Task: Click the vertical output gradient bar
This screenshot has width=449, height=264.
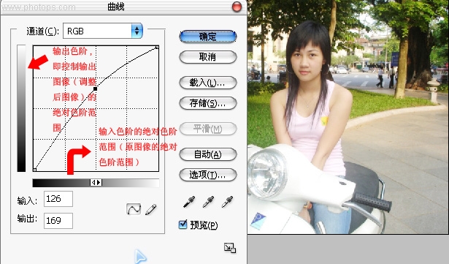Action: (x=21, y=108)
